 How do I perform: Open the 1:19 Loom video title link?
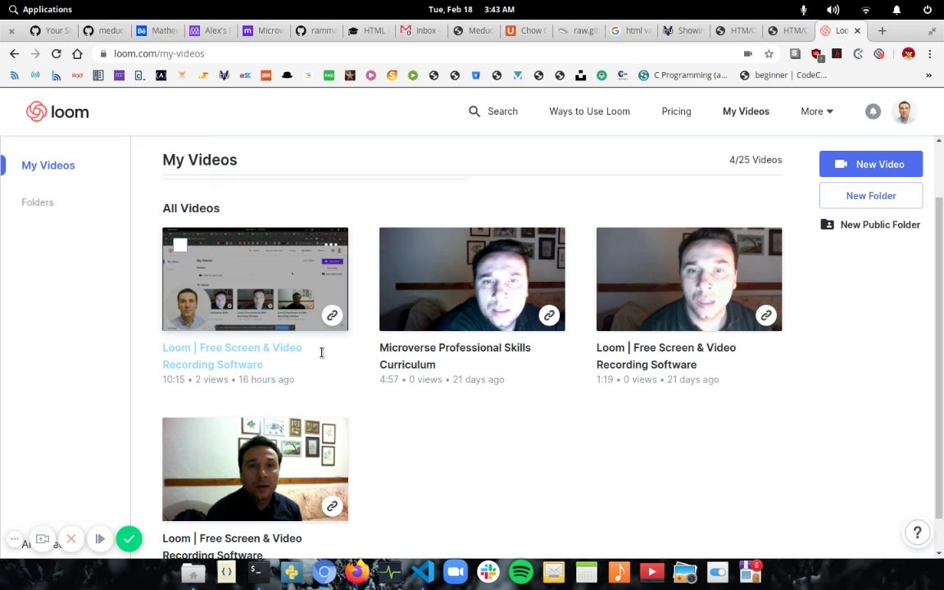[666, 356]
